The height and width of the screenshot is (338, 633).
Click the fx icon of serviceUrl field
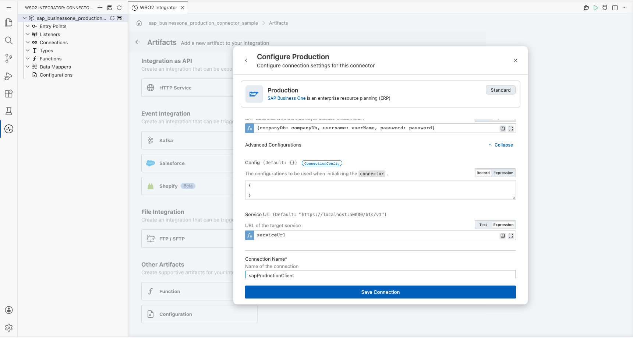click(x=250, y=235)
